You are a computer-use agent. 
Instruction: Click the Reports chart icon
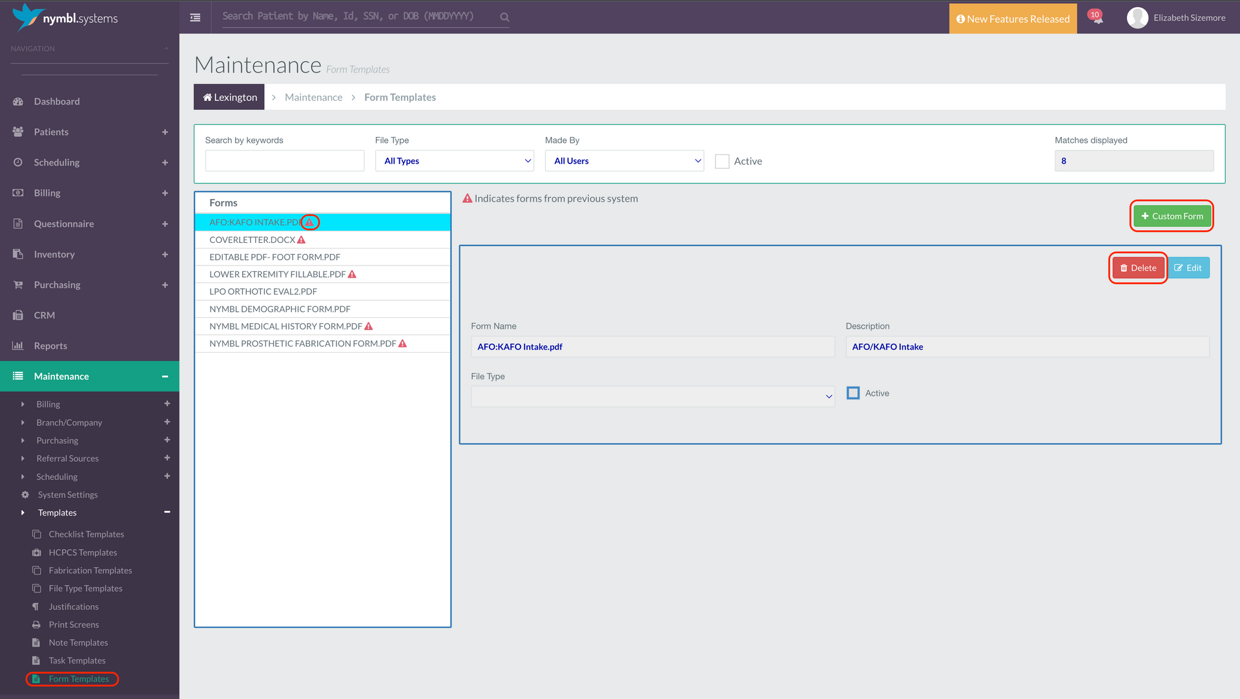[18, 346]
